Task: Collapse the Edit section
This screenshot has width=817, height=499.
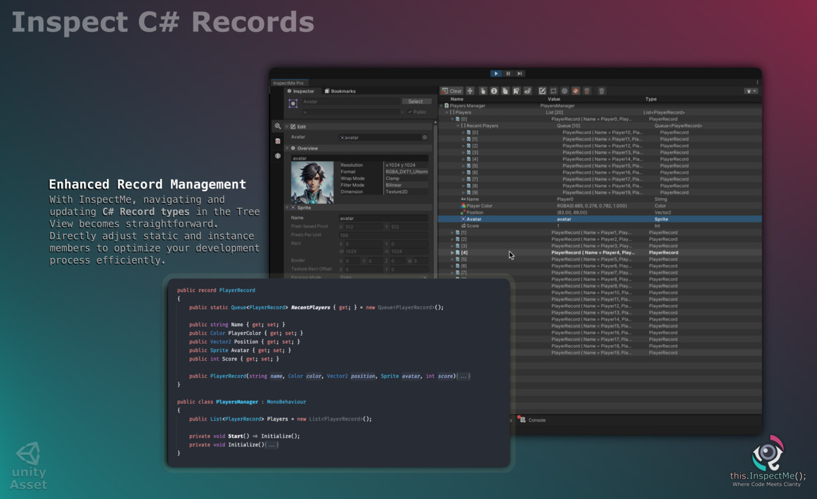Action: [x=287, y=127]
